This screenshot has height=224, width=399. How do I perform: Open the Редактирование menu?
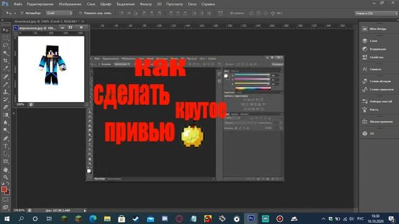(x=40, y=4)
